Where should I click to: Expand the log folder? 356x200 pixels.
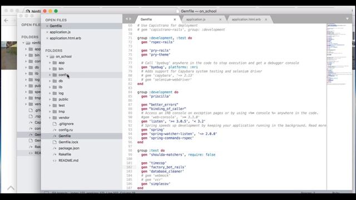point(50,93)
